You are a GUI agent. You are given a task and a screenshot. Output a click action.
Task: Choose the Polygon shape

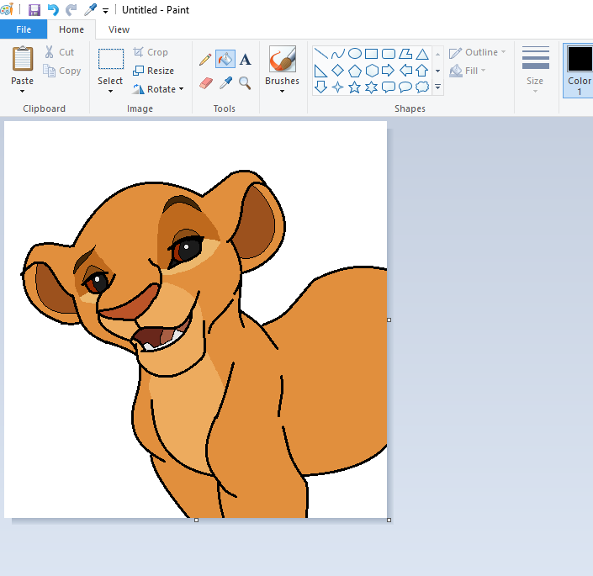pyautogui.click(x=405, y=54)
